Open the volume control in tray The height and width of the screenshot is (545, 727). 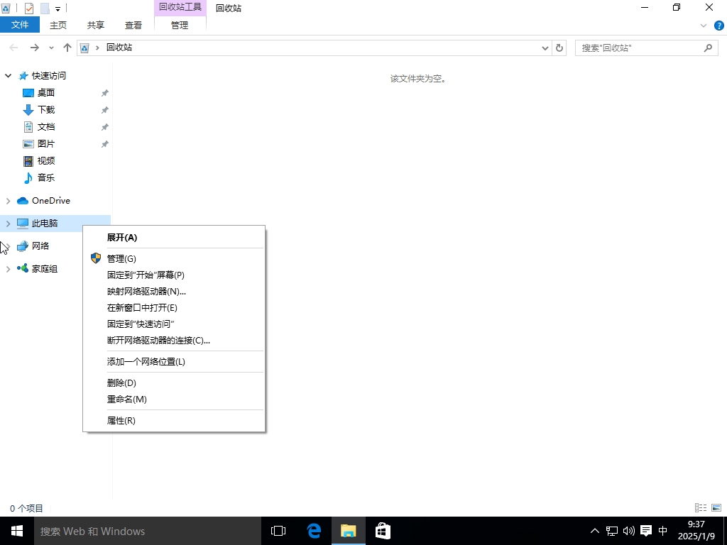(628, 531)
